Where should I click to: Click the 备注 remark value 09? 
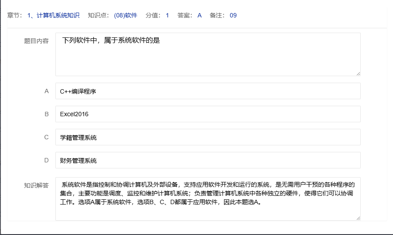tap(233, 16)
